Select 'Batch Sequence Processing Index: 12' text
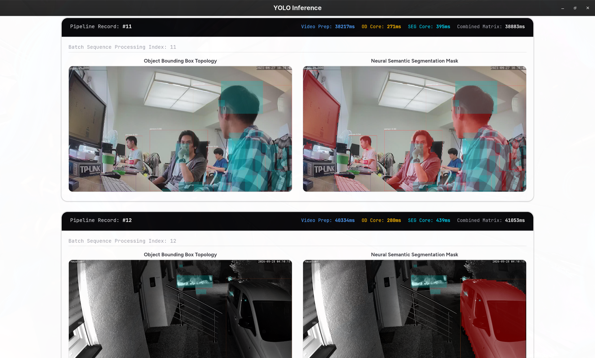 click(x=122, y=241)
